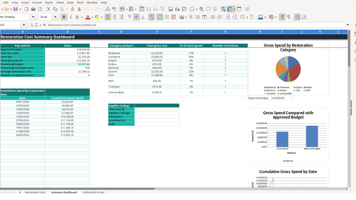Open the Data menu
This screenshot has height=200, width=356.
(x=70, y=2)
